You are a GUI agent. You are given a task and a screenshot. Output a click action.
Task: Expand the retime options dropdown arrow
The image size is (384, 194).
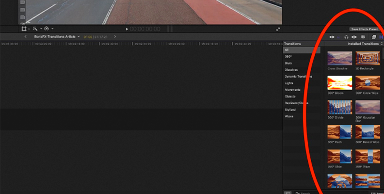[x=52, y=29]
